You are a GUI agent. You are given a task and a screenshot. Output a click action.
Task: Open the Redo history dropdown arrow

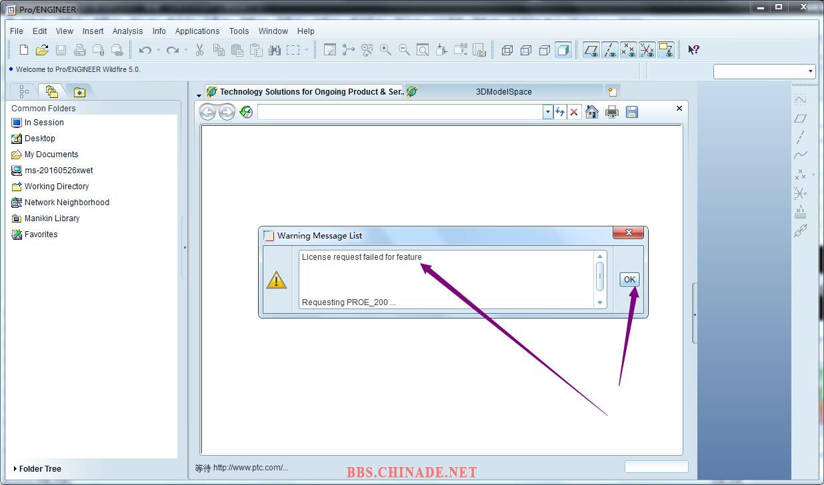(x=185, y=50)
